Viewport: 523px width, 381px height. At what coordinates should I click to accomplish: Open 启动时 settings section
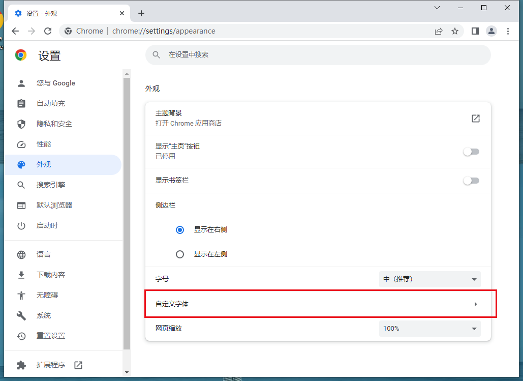(64, 226)
